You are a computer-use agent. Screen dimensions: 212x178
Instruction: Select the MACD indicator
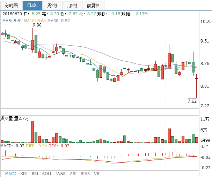pyautogui.click(x=11, y=174)
